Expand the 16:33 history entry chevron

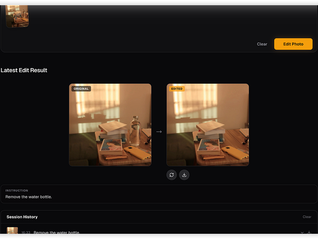tap(302, 232)
